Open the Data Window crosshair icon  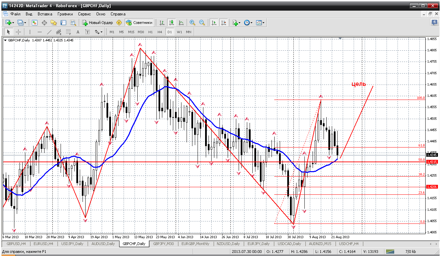click(x=44, y=23)
